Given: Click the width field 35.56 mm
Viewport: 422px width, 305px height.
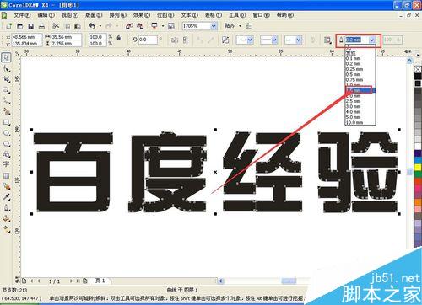Looking at the screenshot, I should (x=66, y=37).
